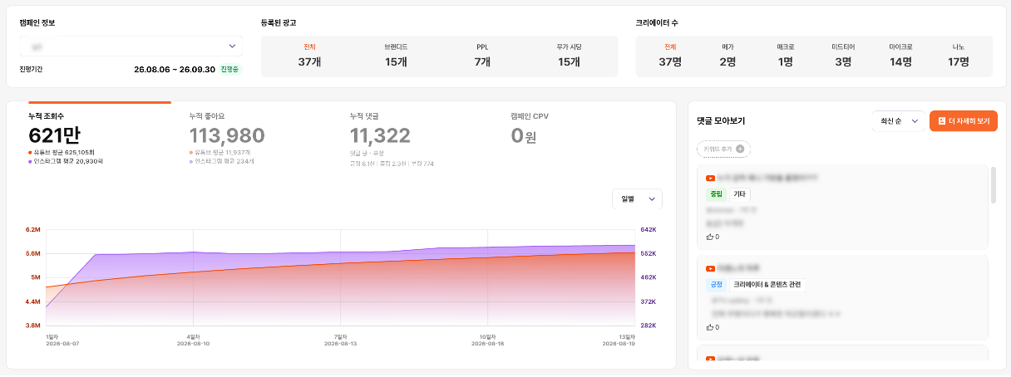Click the 중립 sentiment tag
This screenshot has width=1011, height=377.
tap(716, 194)
